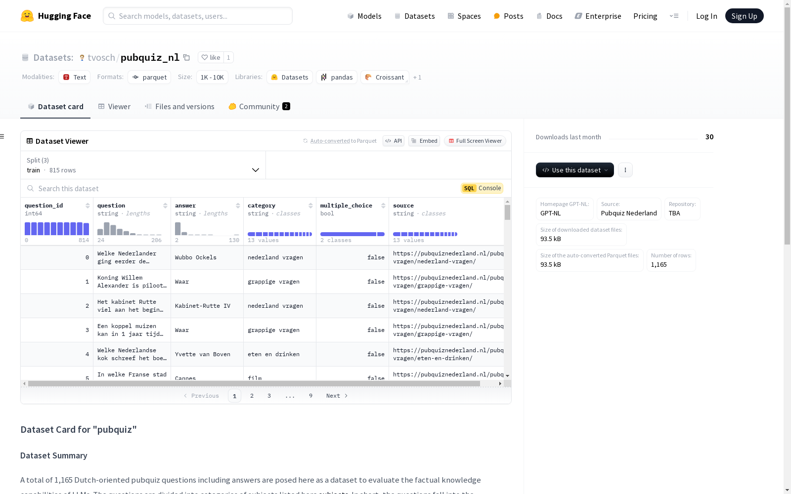
Task: Click the 'Yvette van Boven' answer cell
Action: tap(207, 354)
